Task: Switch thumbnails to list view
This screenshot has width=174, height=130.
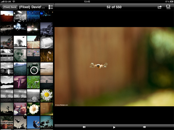Action: coord(51,7)
